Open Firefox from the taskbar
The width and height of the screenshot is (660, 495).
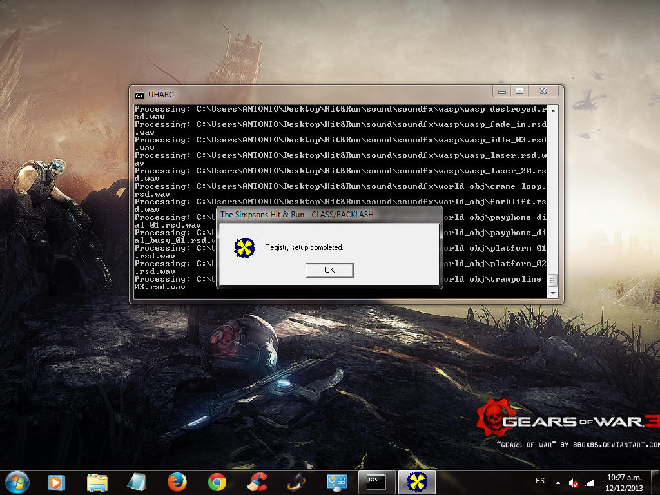tap(177, 482)
